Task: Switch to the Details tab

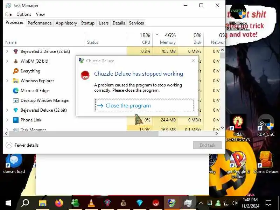Action: pyautogui.click(x=119, y=23)
